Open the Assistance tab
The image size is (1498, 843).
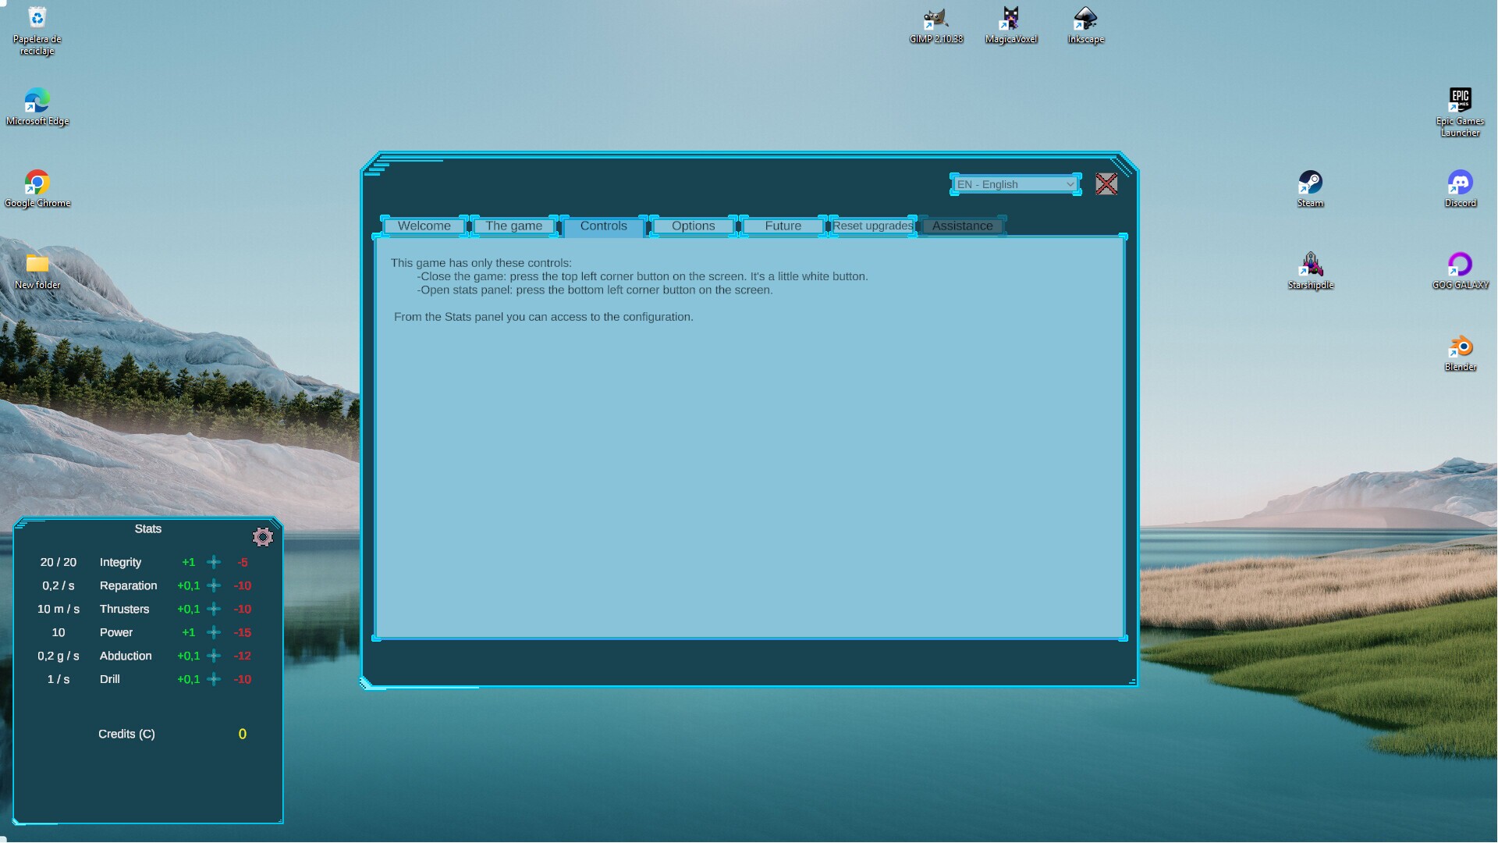click(x=961, y=226)
